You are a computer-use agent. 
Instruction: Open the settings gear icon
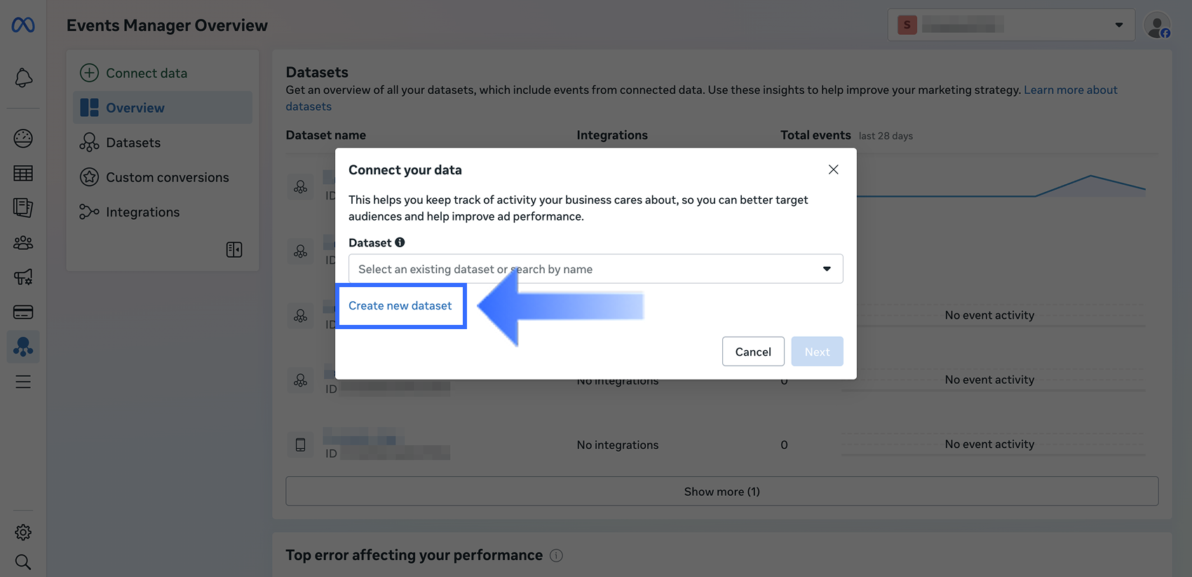pyautogui.click(x=23, y=532)
